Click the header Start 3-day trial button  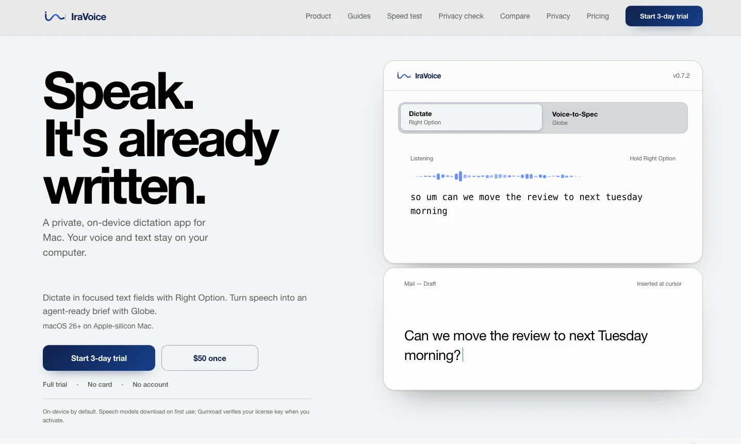coord(664,16)
